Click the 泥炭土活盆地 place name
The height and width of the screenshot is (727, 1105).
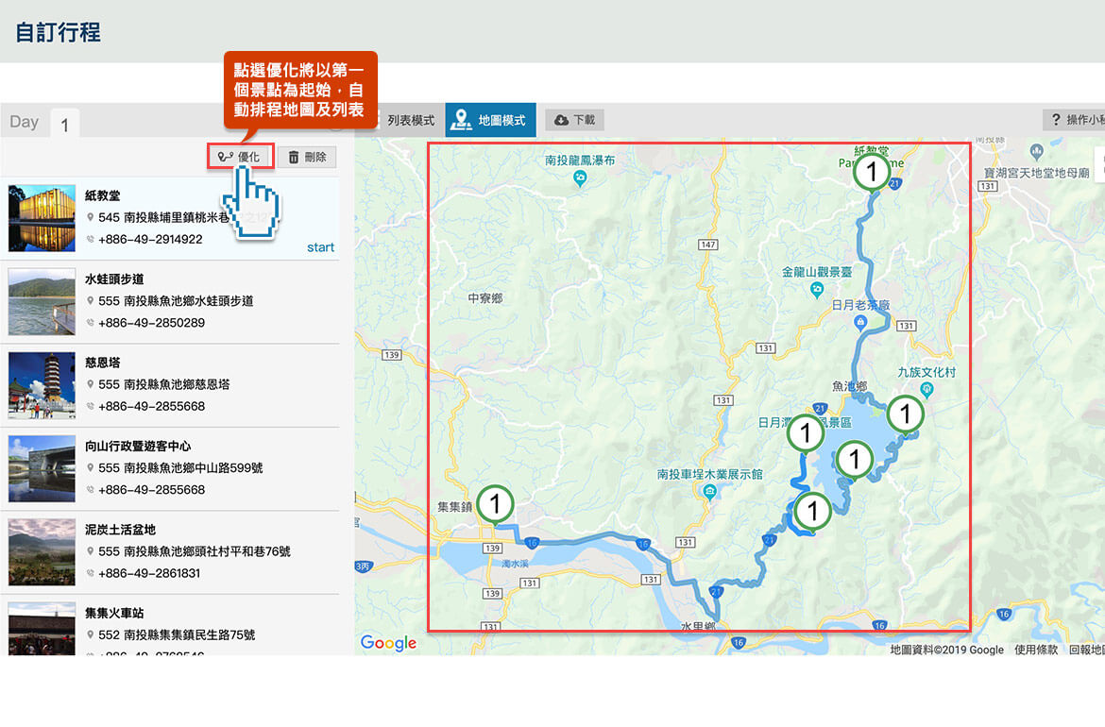coord(121,530)
